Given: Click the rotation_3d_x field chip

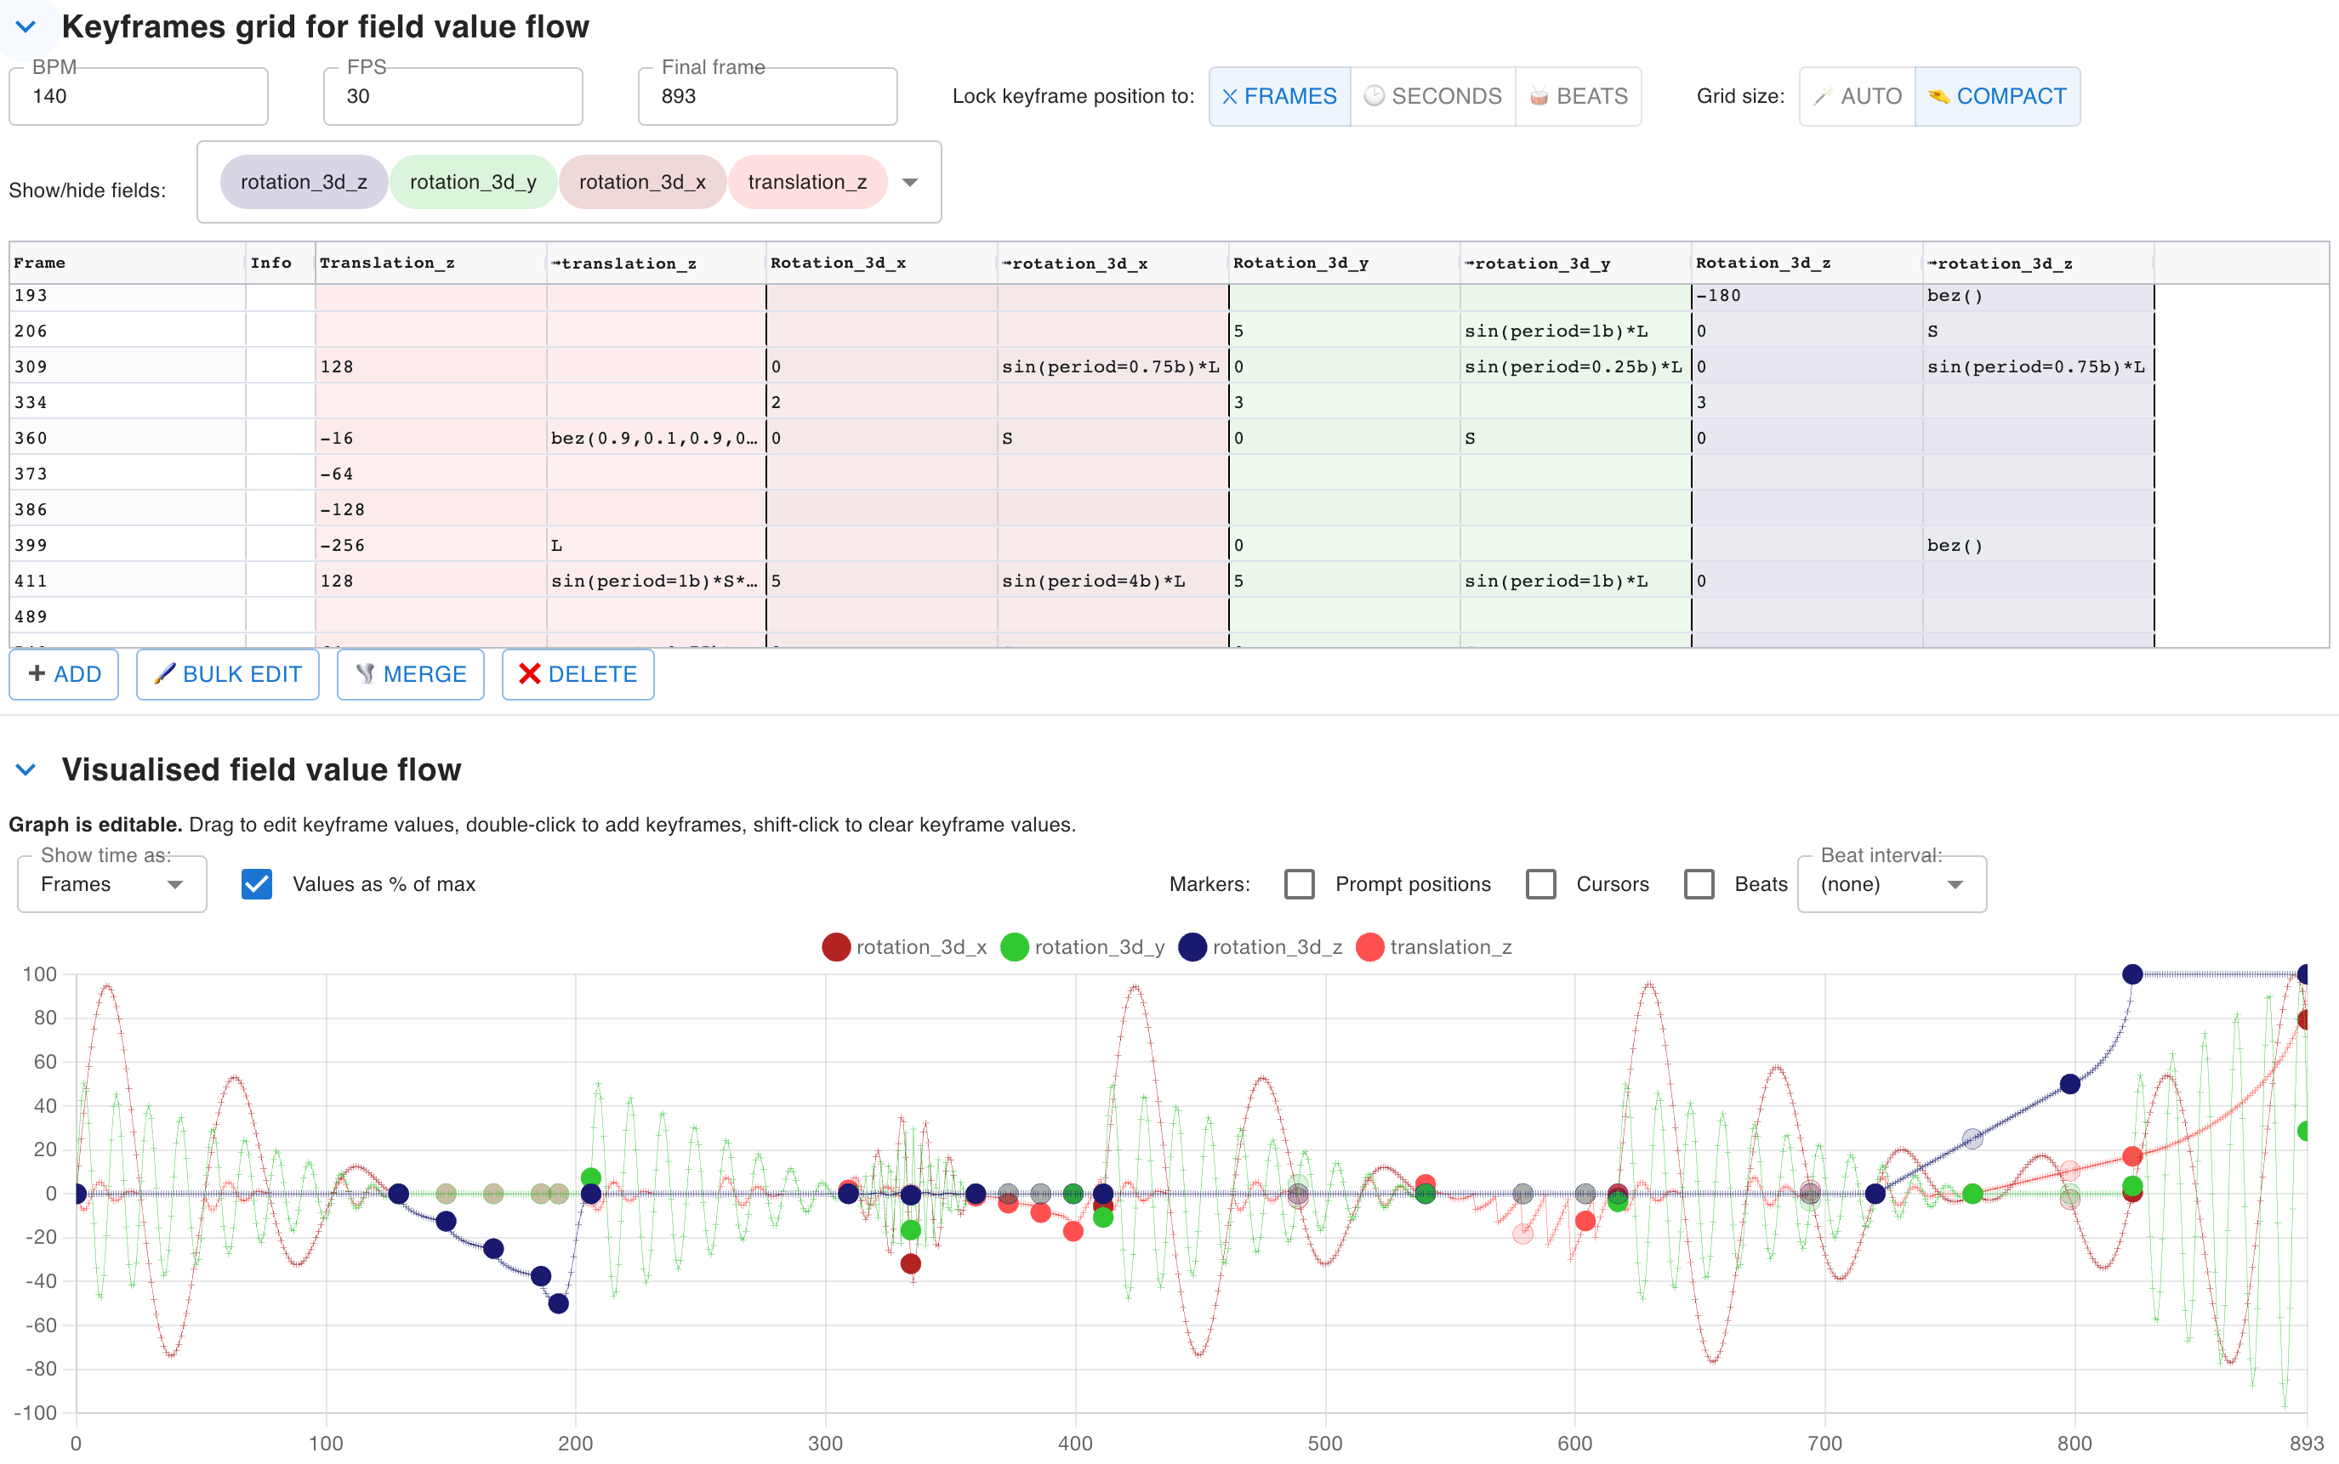Looking at the screenshot, I should 642,182.
